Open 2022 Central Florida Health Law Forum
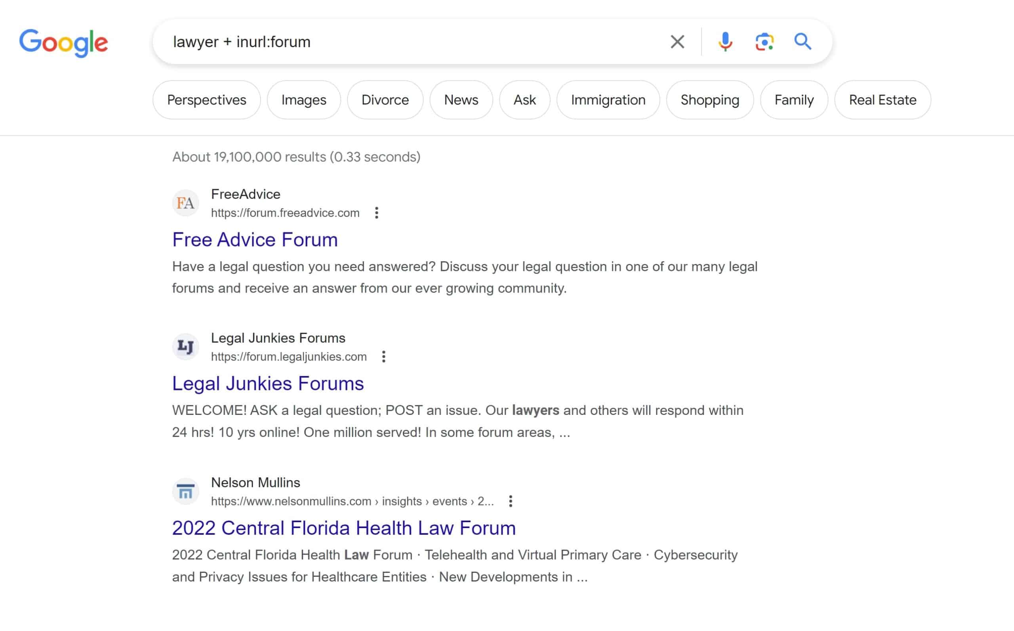 pyautogui.click(x=343, y=528)
